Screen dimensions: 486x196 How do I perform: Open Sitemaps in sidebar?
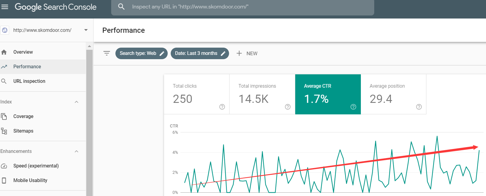[43, 131]
